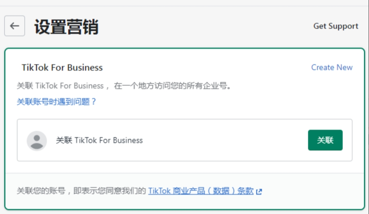The width and height of the screenshot is (369, 214).
Task: Click the Create New link
Action: pyautogui.click(x=332, y=67)
